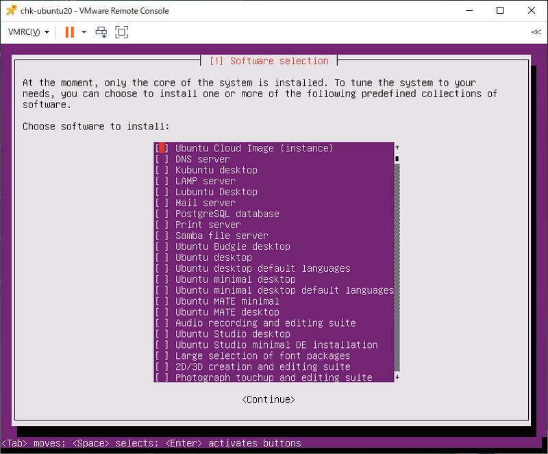Screen dimensions: 548x454
Task: Toggle the DNS server checkbox
Action: coord(162,159)
